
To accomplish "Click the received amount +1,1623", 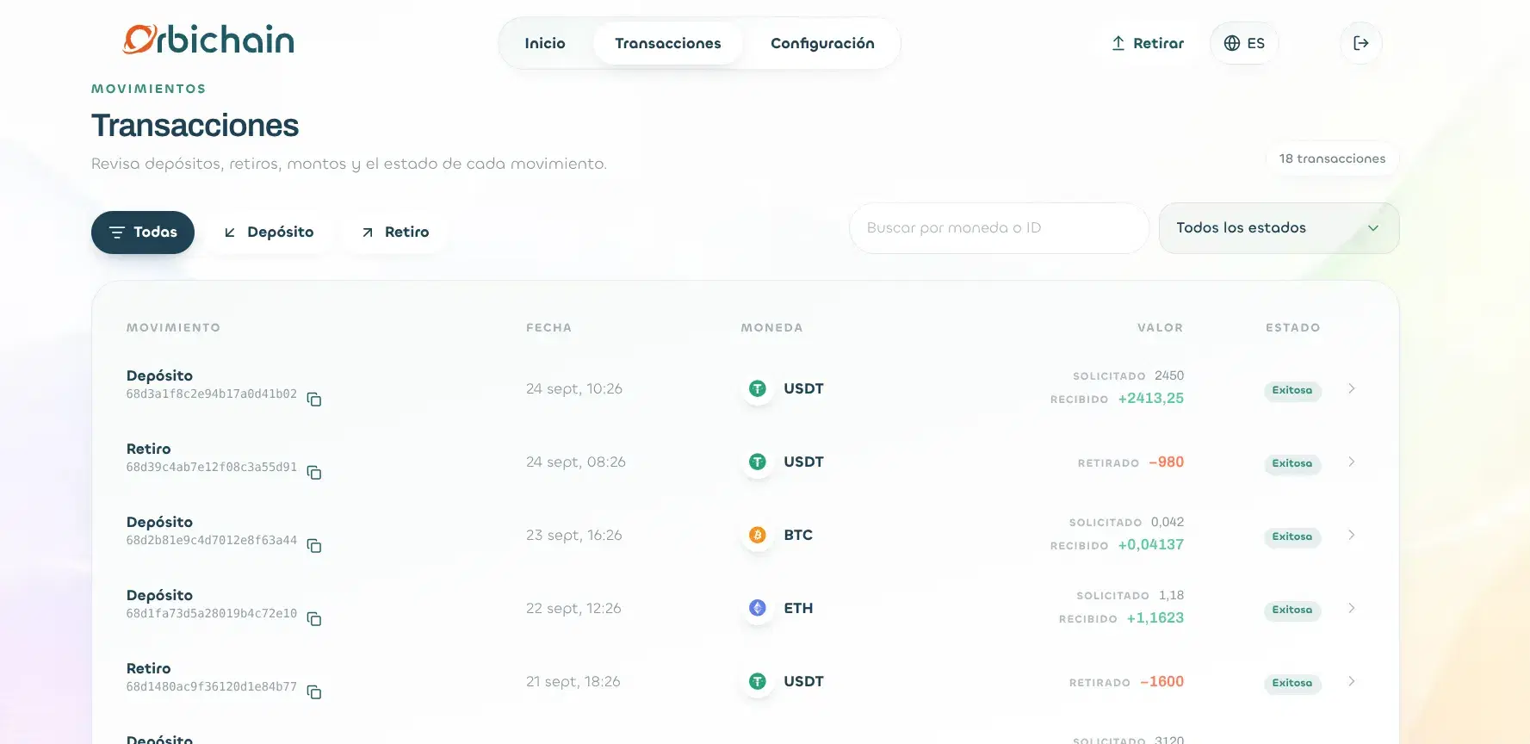I will pyautogui.click(x=1155, y=618).
